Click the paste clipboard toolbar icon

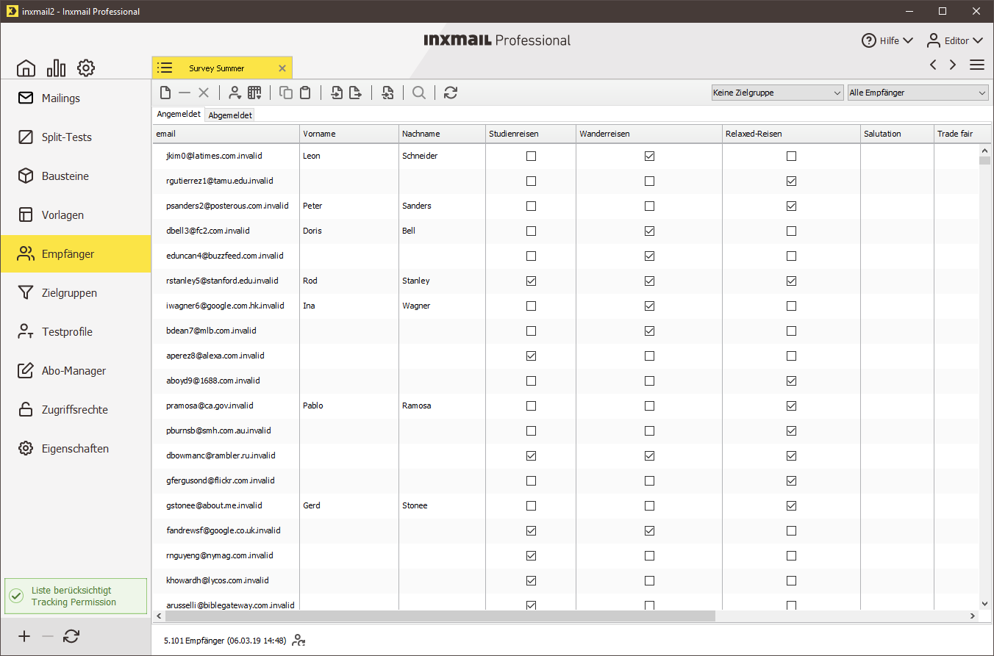(x=305, y=93)
